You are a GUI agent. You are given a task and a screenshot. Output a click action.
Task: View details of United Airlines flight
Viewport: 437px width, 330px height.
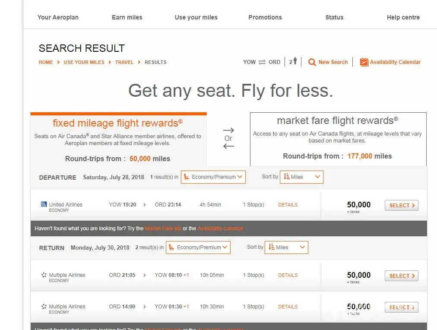[x=288, y=205]
